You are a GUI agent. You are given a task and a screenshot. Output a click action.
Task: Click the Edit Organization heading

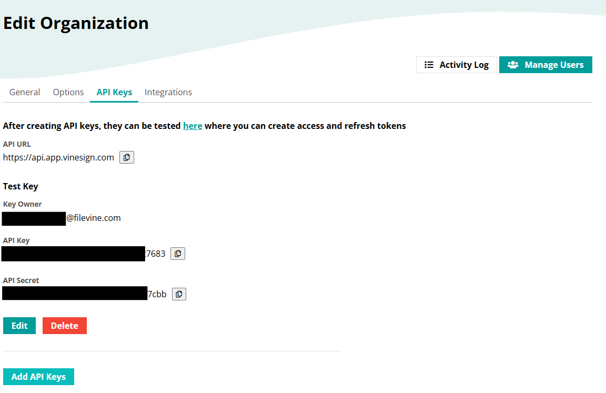[x=76, y=23]
